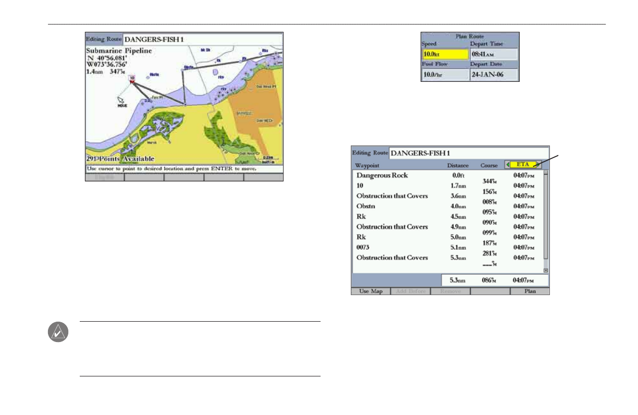
Task: Click the left arrow beside ETA
Action: (x=508, y=165)
